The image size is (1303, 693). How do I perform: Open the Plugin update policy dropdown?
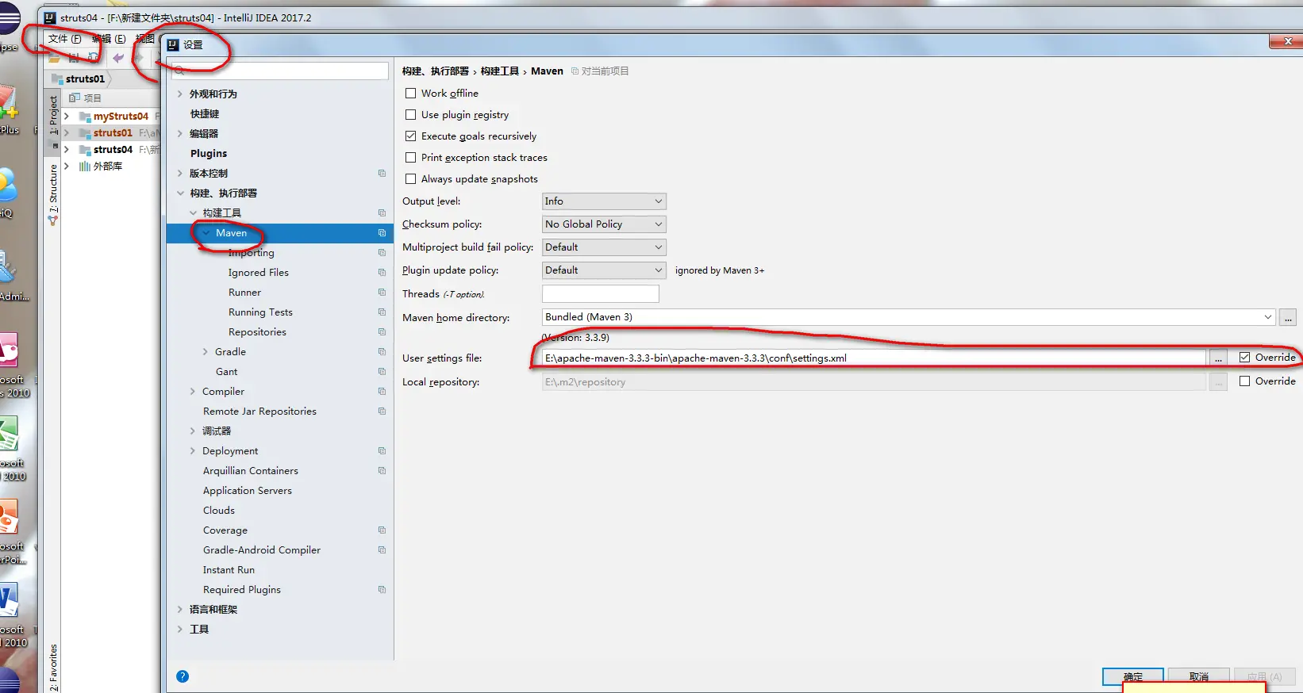coord(604,270)
